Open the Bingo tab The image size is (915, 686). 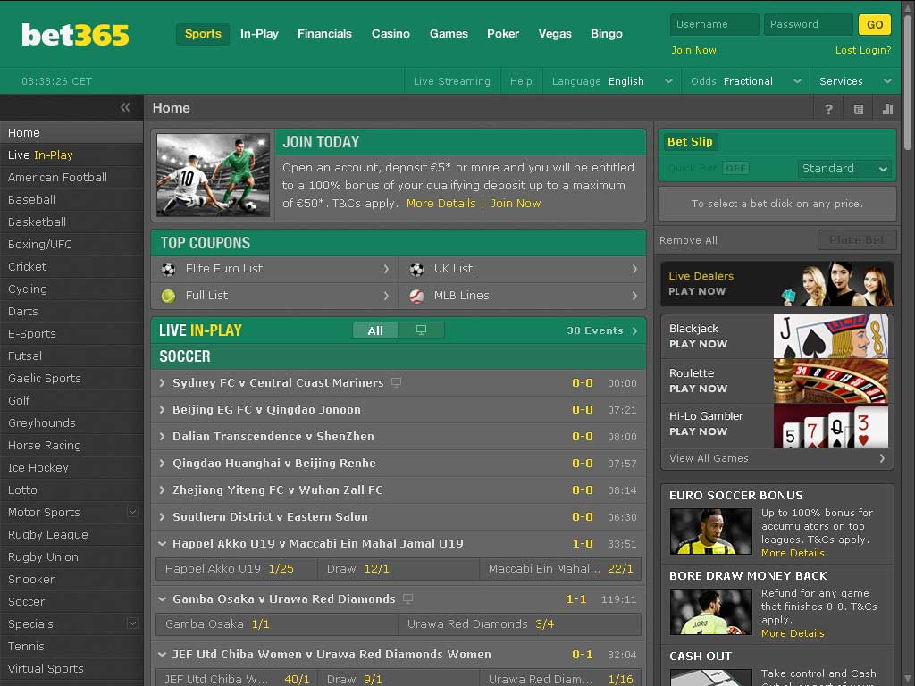point(607,34)
